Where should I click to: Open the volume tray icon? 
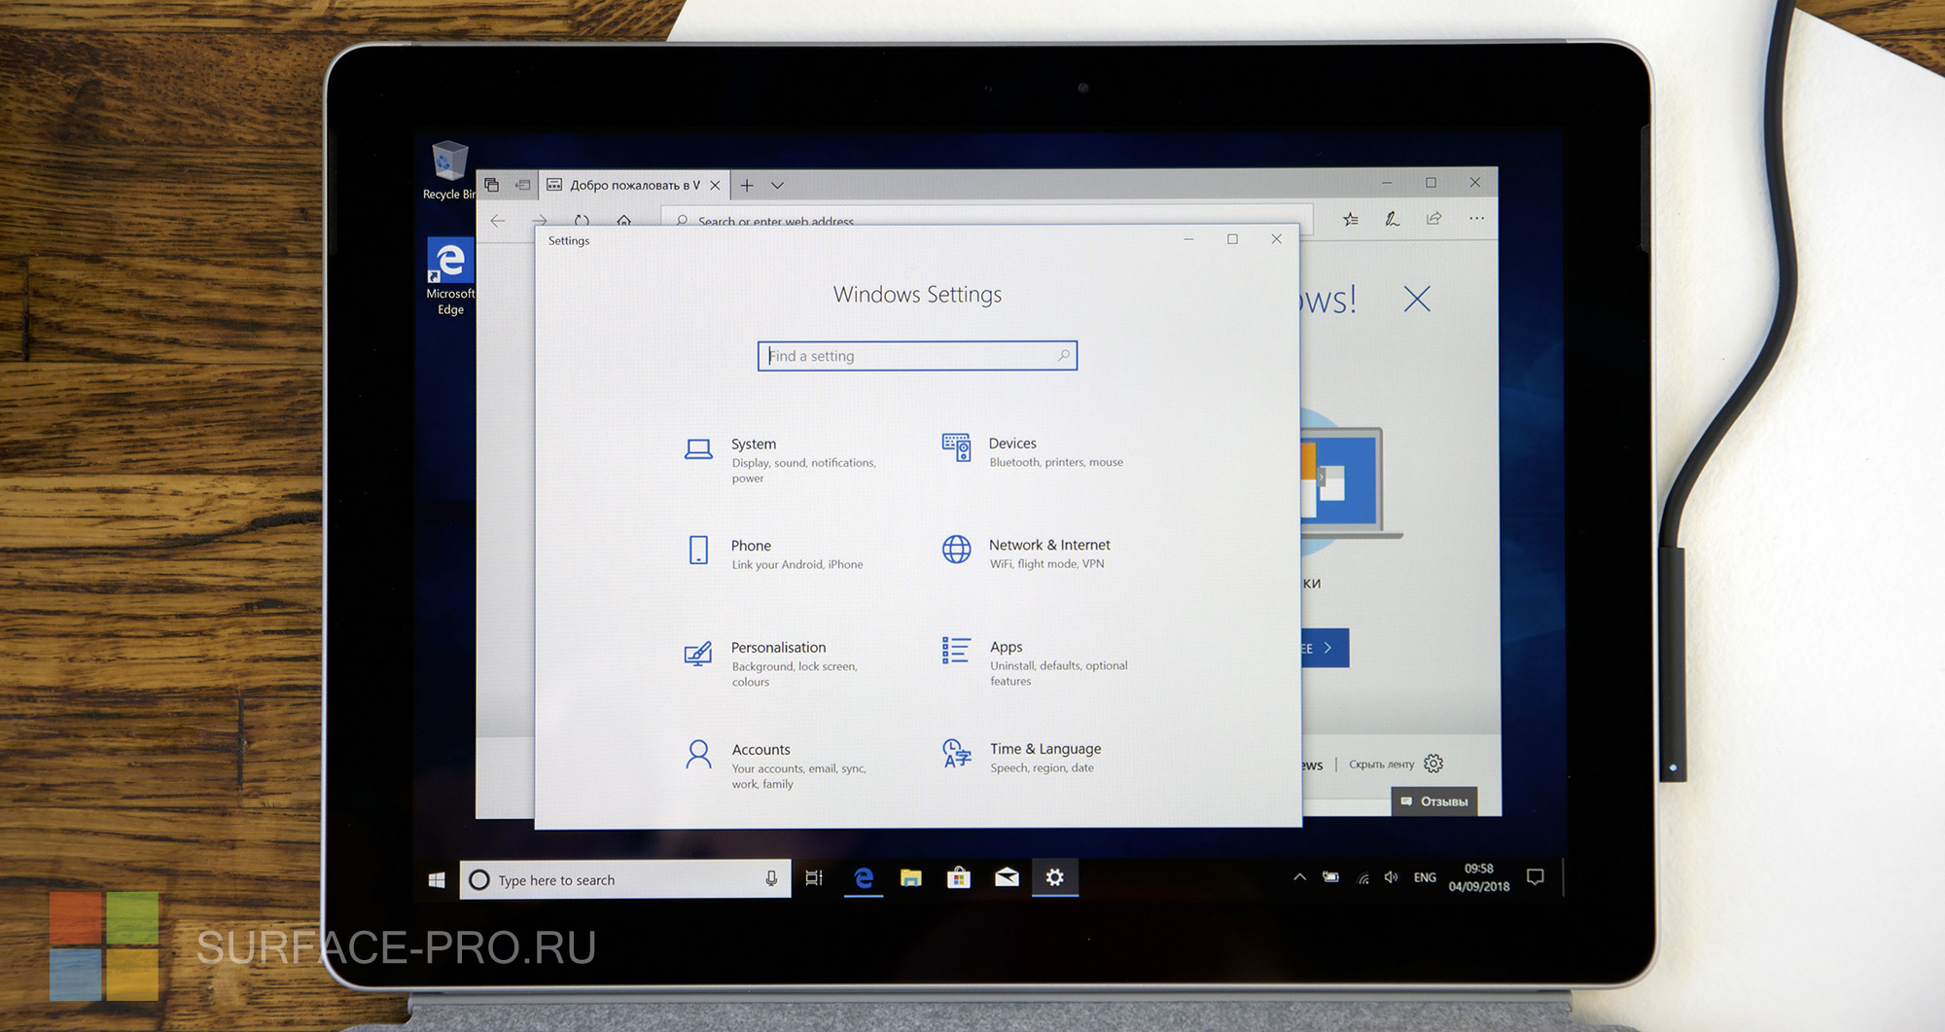[1392, 877]
